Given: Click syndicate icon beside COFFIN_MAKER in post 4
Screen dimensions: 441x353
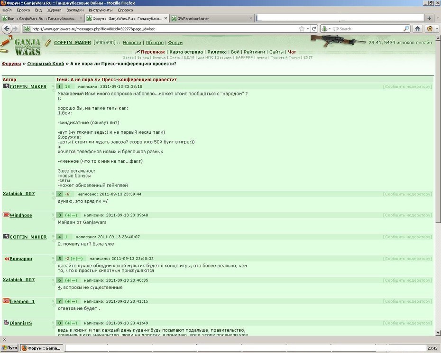Looking at the screenshot, I should pyautogui.click(x=6, y=236).
